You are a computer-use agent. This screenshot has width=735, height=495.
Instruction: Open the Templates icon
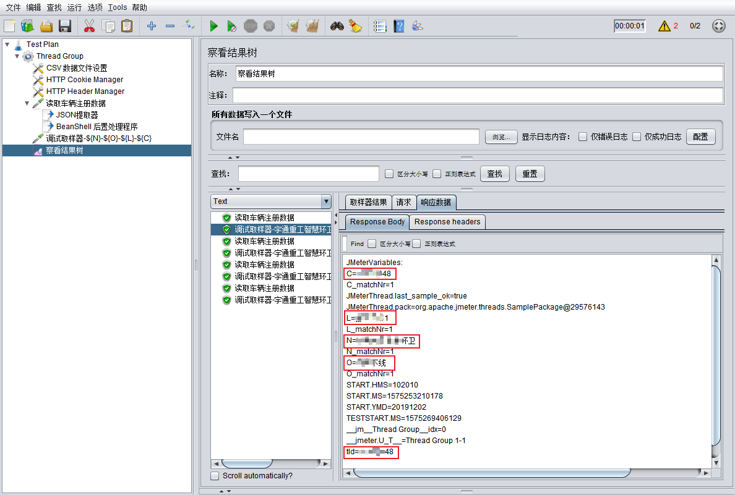pos(28,26)
